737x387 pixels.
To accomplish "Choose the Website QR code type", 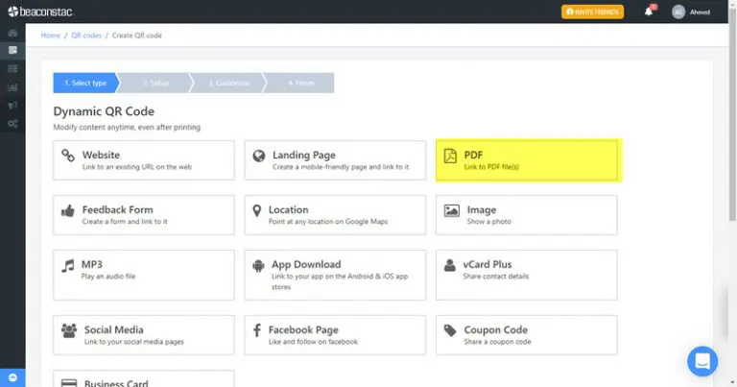I will (x=143, y=160).
